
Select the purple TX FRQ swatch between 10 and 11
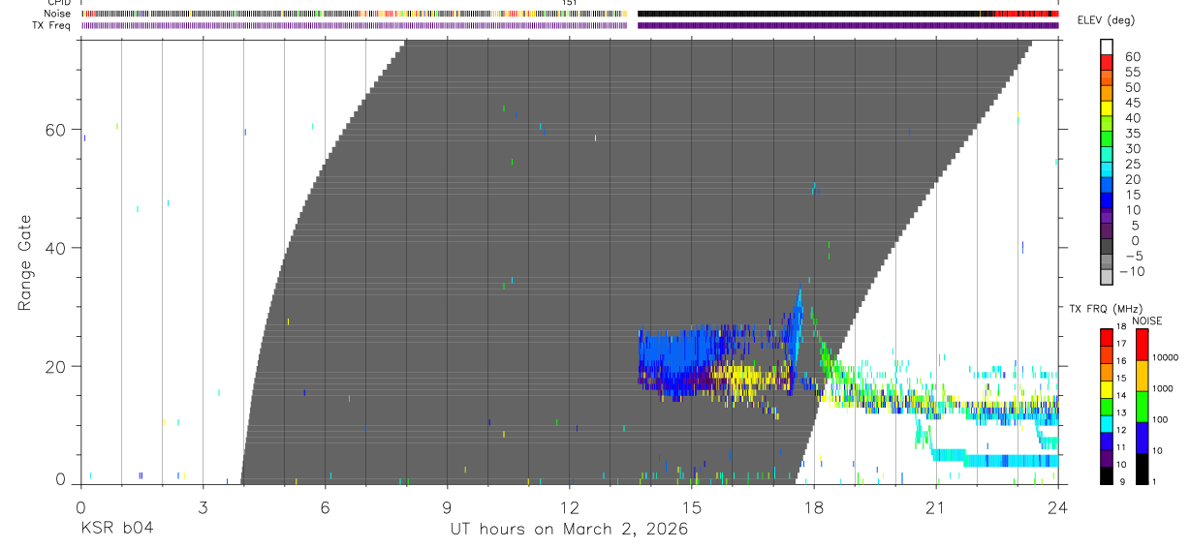1107,458
